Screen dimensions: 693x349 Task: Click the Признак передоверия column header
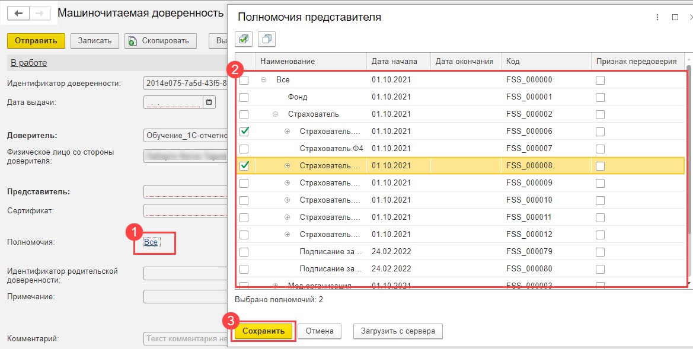click(638, 62)
